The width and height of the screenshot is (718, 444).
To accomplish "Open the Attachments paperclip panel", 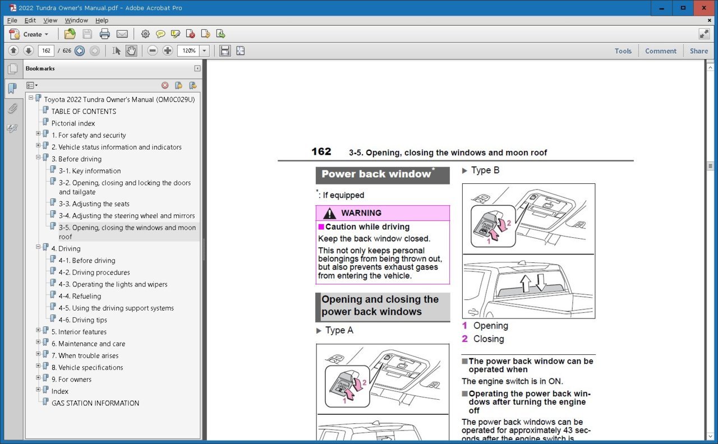I will (x=12, y=109).
